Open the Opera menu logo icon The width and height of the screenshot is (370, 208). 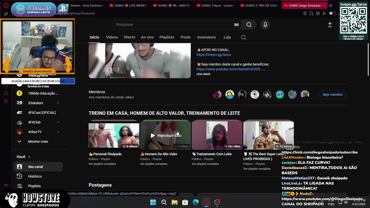point(6,5)
